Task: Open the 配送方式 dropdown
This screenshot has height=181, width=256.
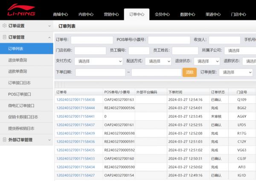Action: [158, 61]
